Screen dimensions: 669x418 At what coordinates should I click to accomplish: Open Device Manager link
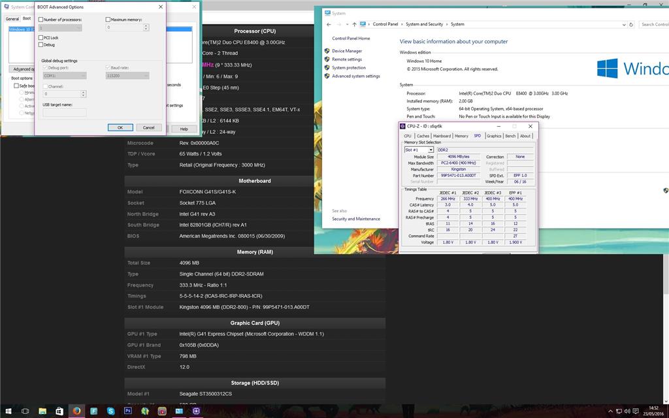point(346,50)
